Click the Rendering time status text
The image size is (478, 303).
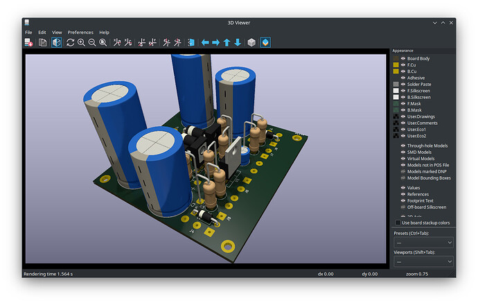(x=48, y=274)
